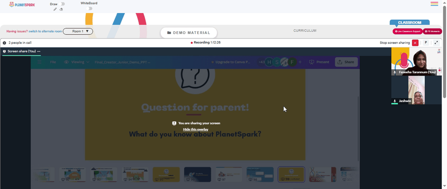Expand call to fullscreen
This screenshot has height=189, width=447.
click(436, 43)
